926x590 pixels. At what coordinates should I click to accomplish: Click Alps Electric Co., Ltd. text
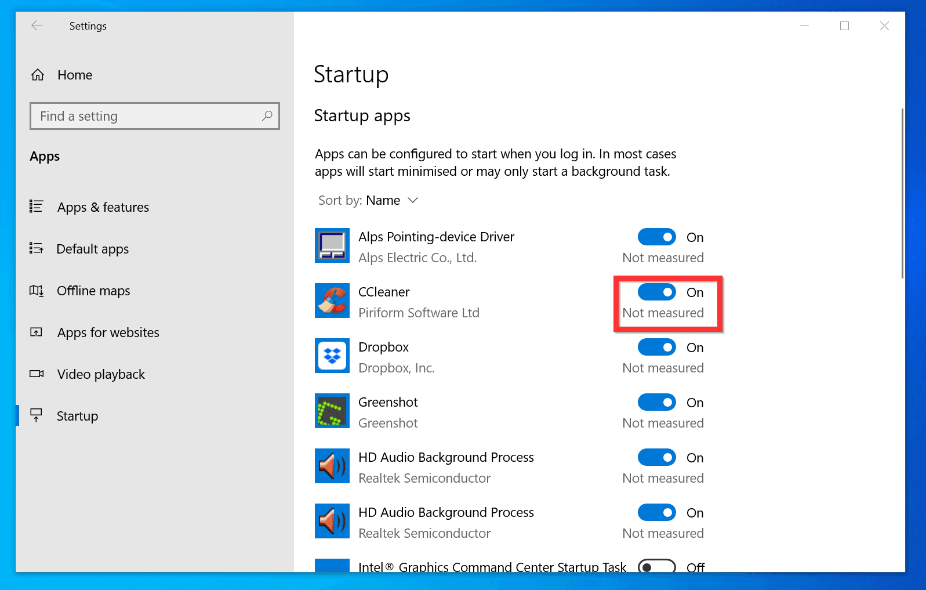(417, 258)
